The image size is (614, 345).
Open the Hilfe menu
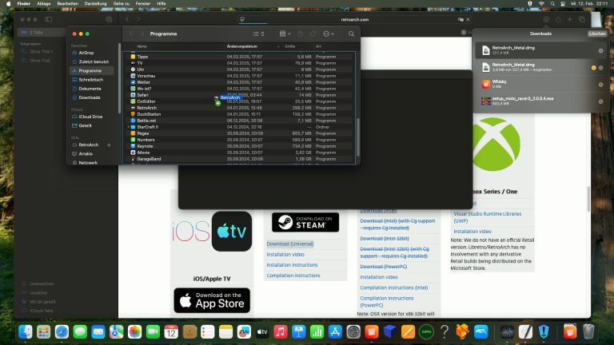(161, 3)
